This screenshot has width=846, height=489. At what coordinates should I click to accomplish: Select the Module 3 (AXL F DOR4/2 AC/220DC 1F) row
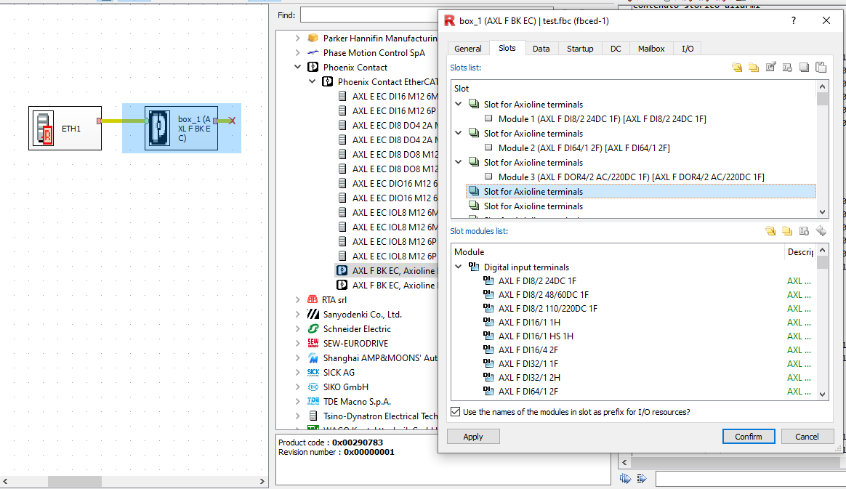pos(631,177)
